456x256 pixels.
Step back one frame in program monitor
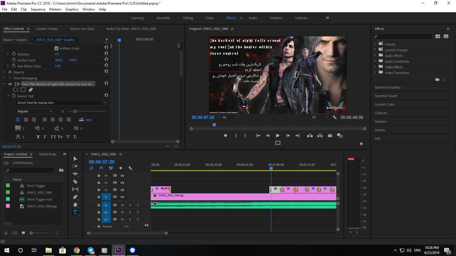268,135
